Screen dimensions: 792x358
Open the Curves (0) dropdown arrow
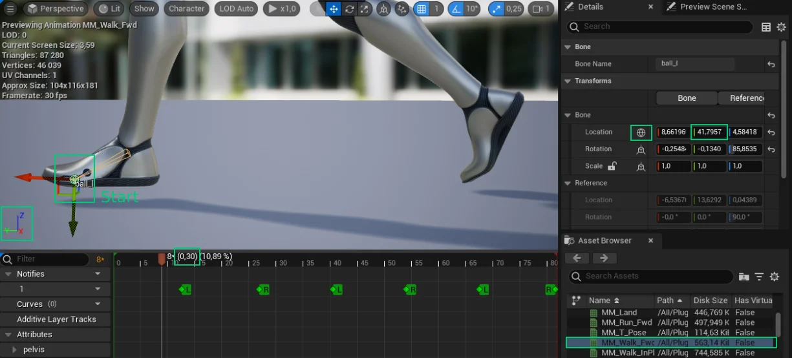[x=98, y=304]
